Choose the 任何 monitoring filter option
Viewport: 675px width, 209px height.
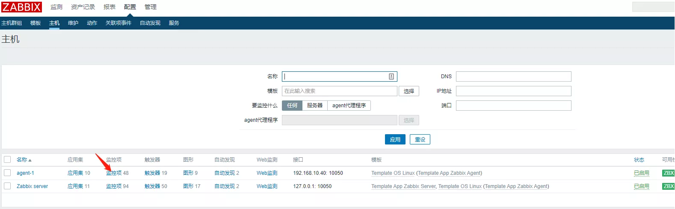[292, 106]
